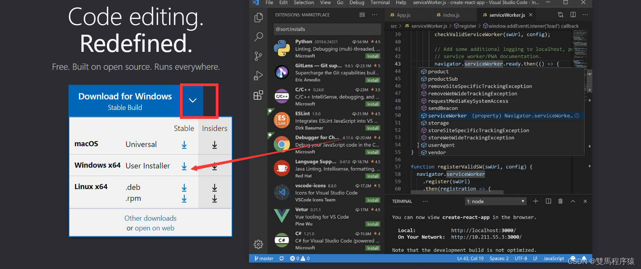Close the terminal panel
Viewport: 641px width, 269px height.
(585, 201)
